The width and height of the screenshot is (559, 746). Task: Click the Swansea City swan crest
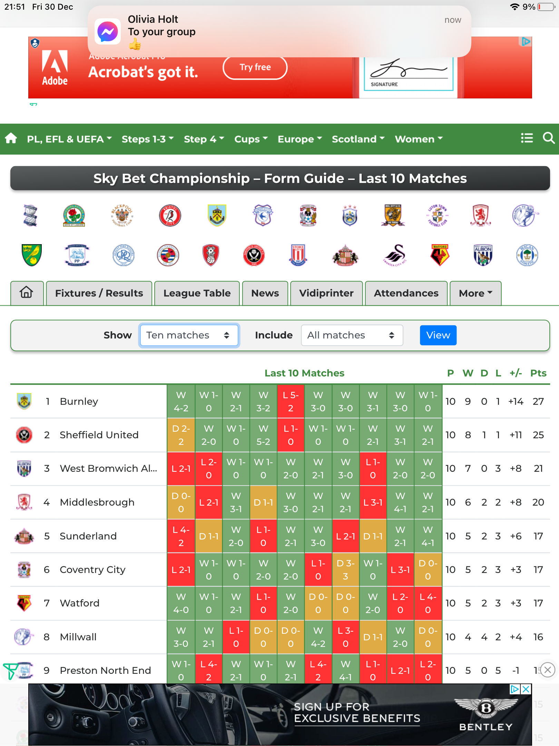pos(395,255)
